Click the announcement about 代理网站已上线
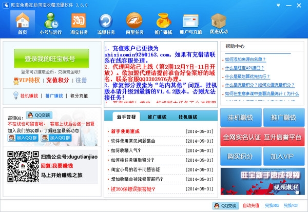Viewport: 308px width, 212px height. pos(160,73)
